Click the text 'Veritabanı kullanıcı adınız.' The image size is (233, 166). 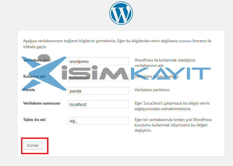(157, 77)
